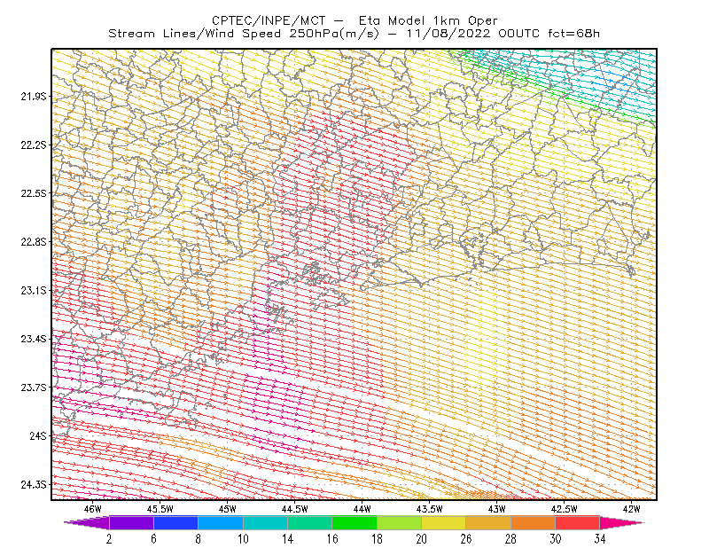Click the latitude label "22.8S"
The image size is (709, 548).
click(x=34, y=242)
